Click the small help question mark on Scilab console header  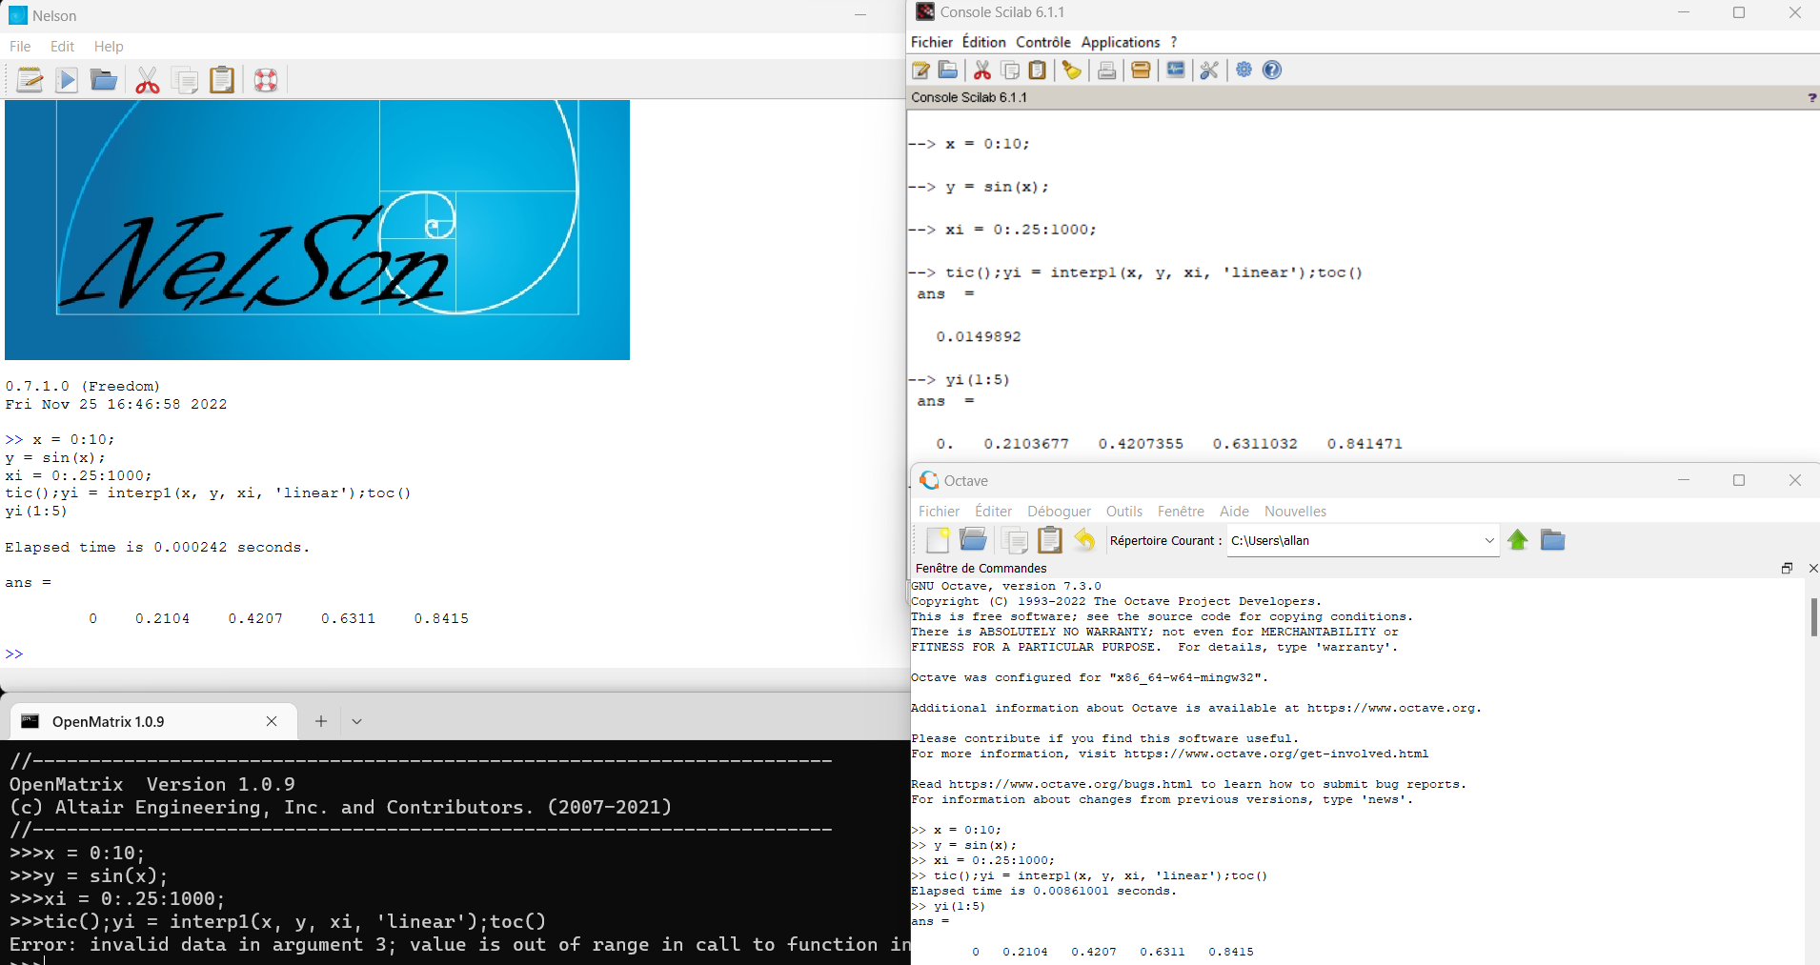click(1811, 98)
